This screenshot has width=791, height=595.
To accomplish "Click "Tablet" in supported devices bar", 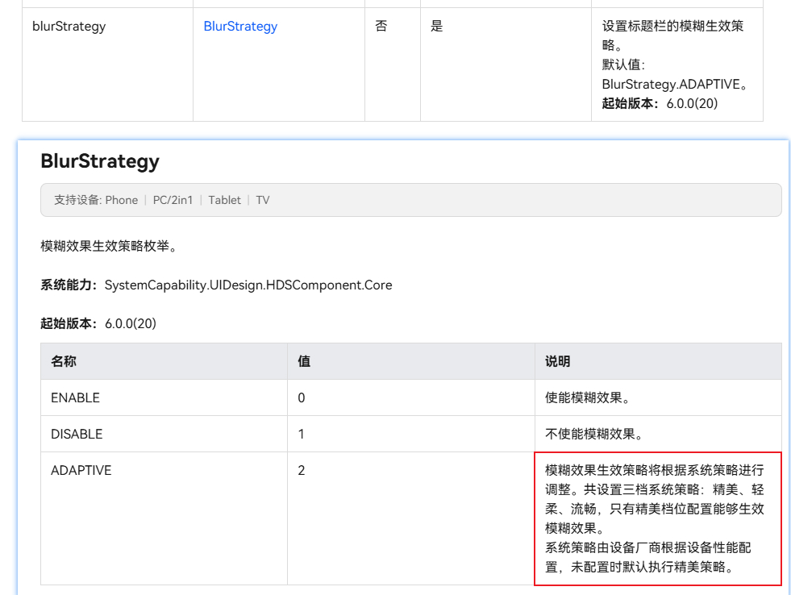I will pos(224,200).
